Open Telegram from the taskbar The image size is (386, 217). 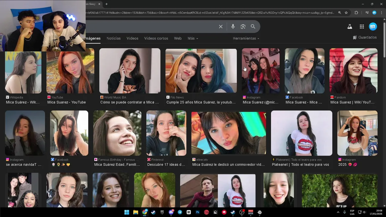coord(180,212)
